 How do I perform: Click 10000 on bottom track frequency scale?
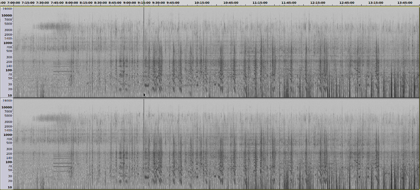coord(7,107)
